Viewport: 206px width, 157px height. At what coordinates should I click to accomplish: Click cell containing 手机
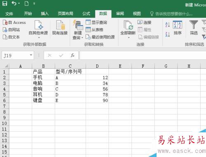click(x=43, y=77)
